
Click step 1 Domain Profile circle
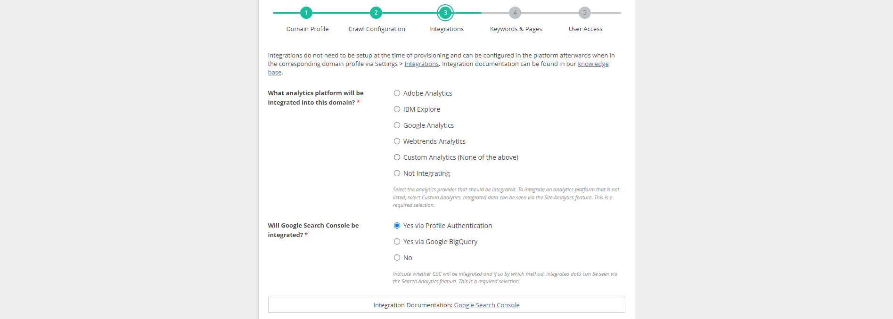pos(306,13)
